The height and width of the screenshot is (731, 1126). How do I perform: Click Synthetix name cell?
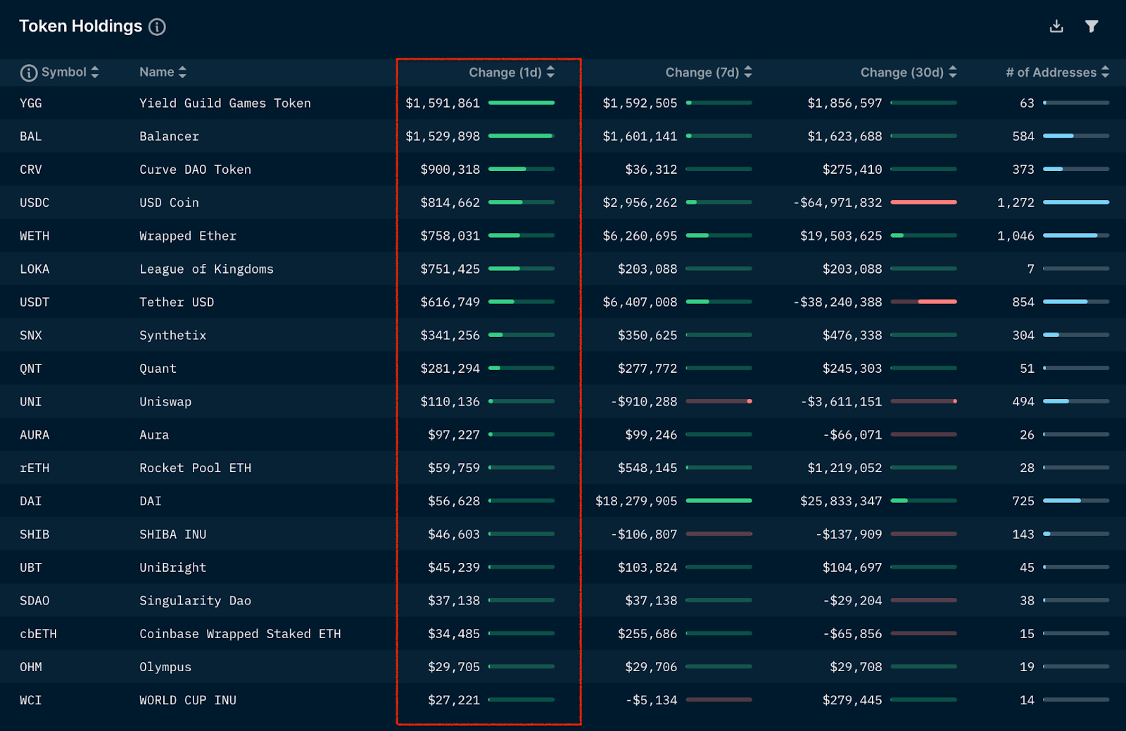172,335
